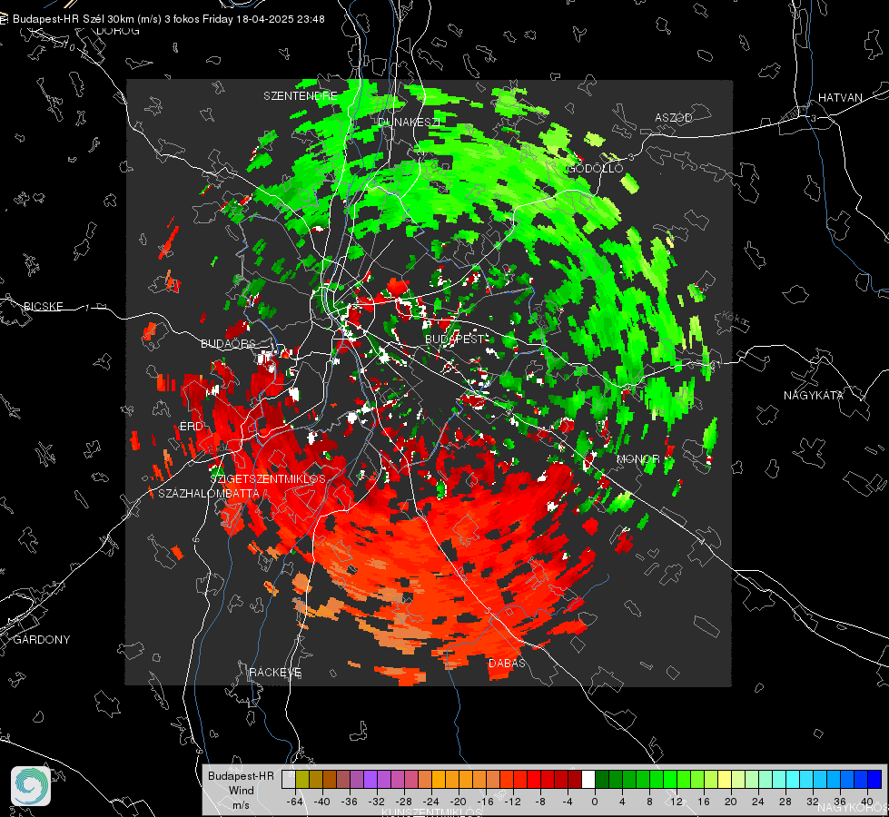Click the NAGYKATA city label

(x=814, y=396)
